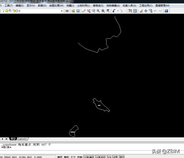
Task: Switch to the Layout1 tab
Action: [22, 139]
